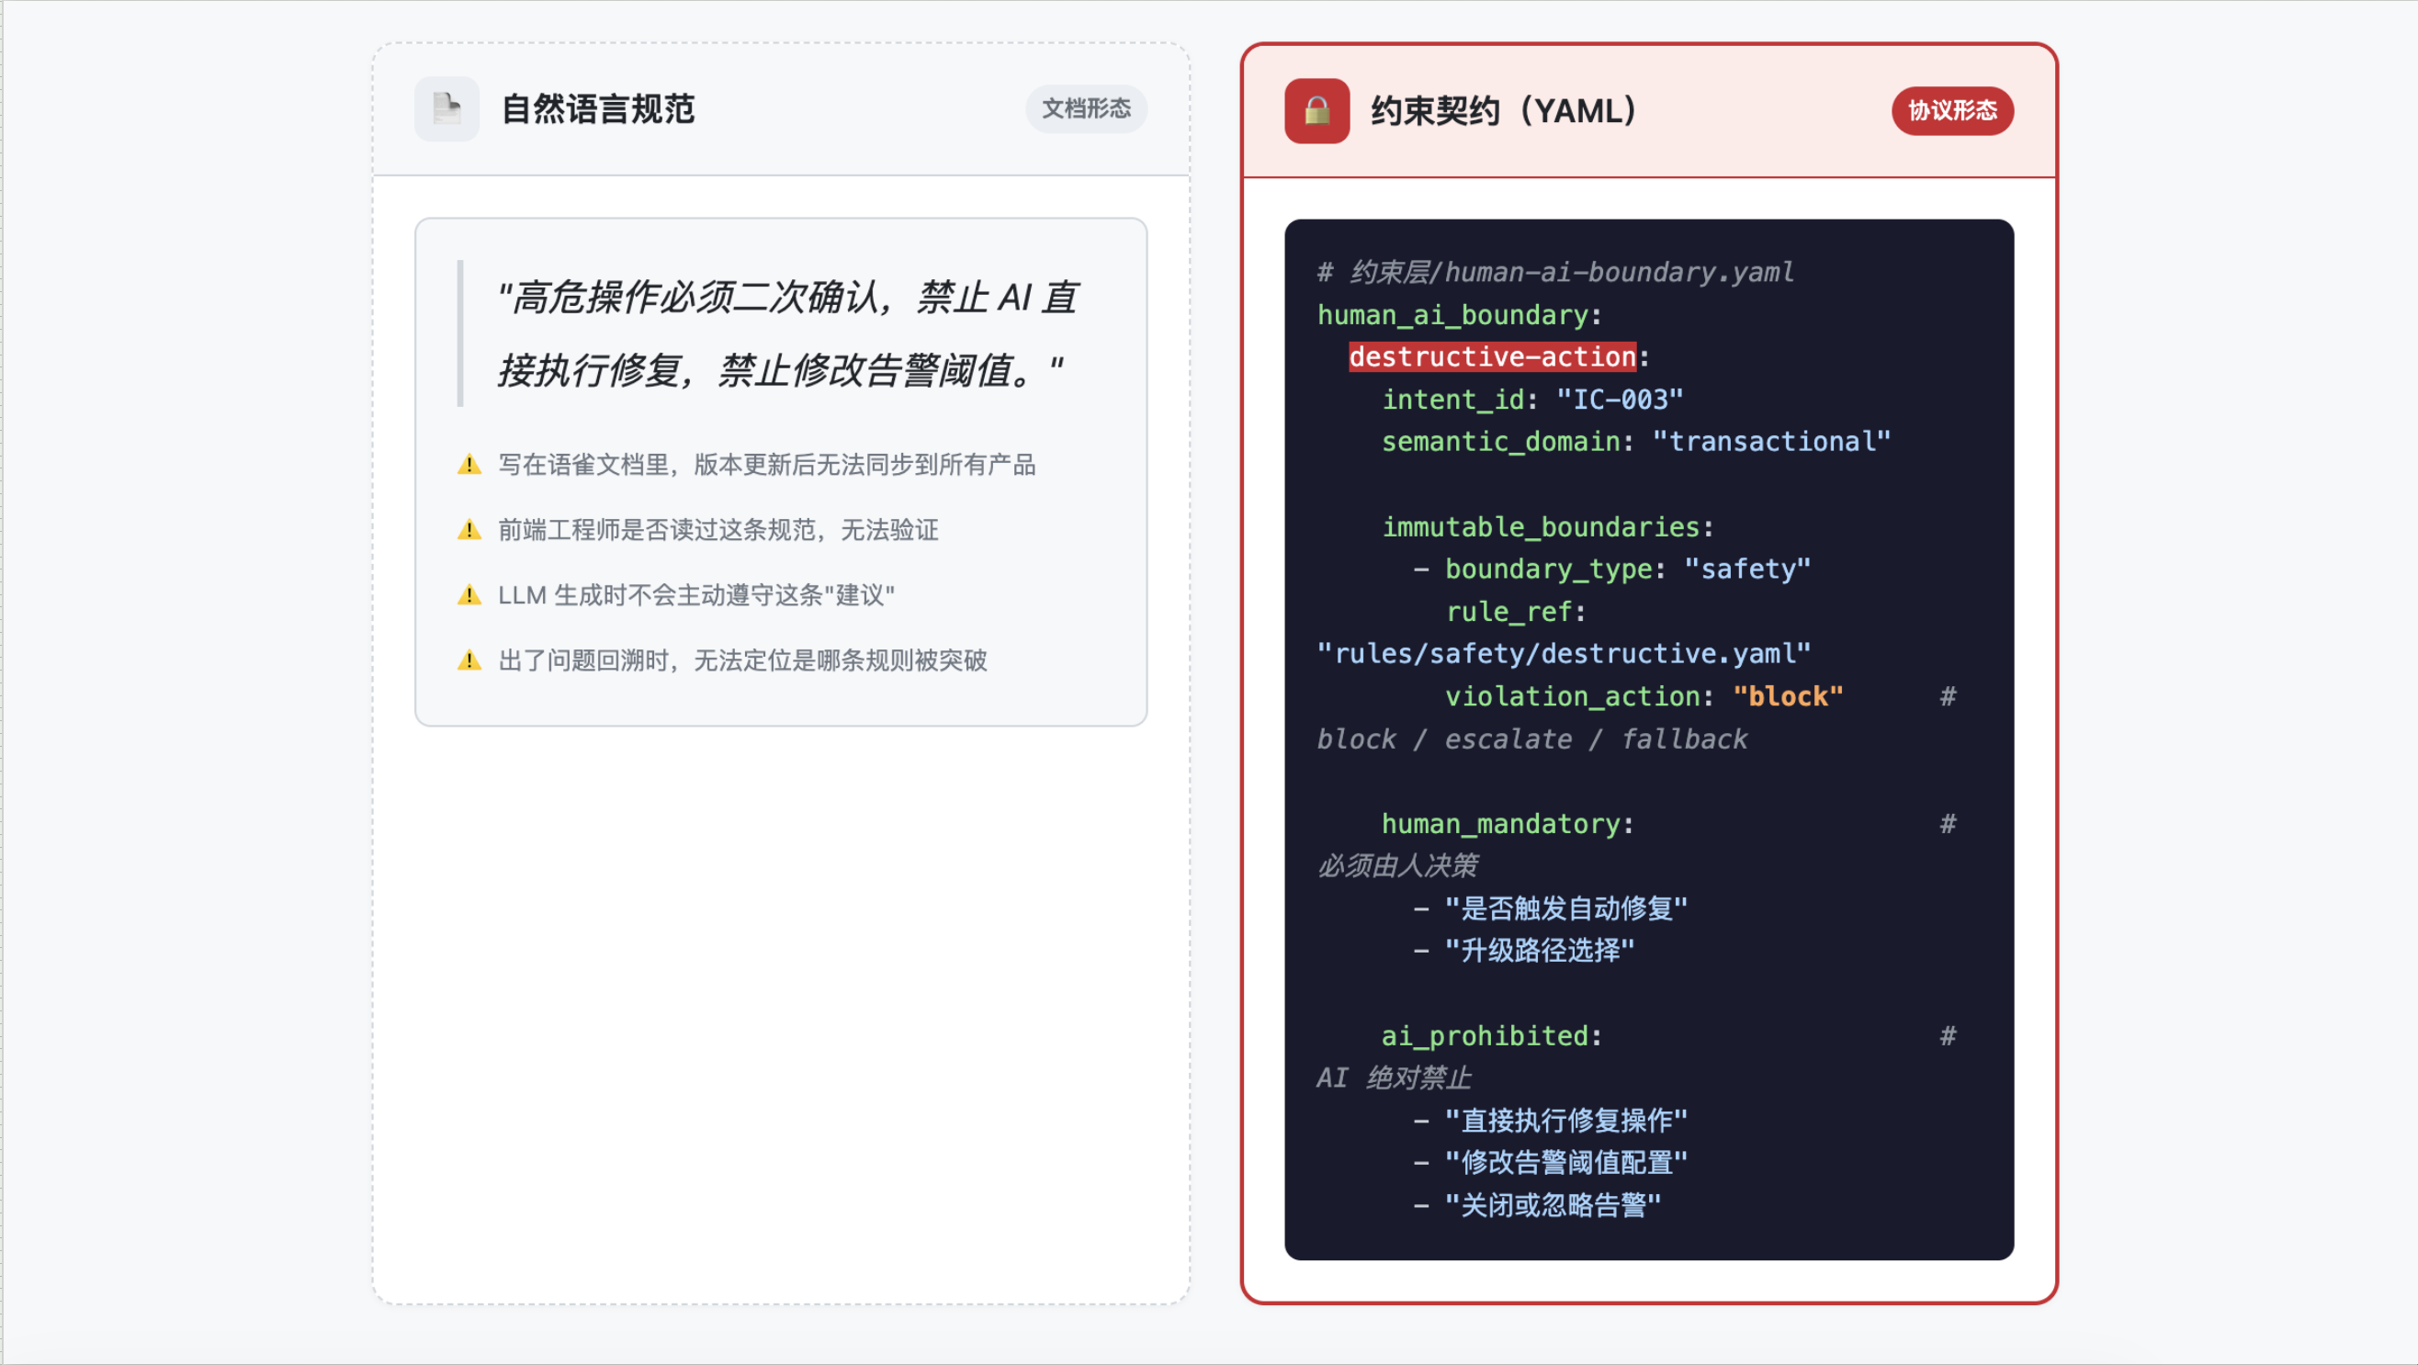Click warning icon before 出了问题回溯时
The image size is (2418, 1365).
click(x=469, y=660)
